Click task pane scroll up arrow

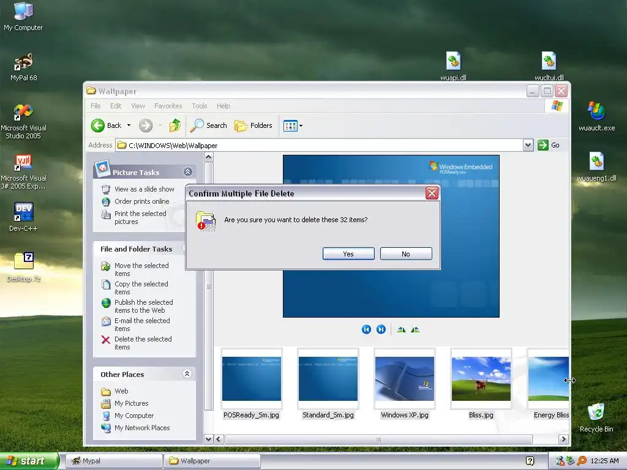[x=208, y=157]
